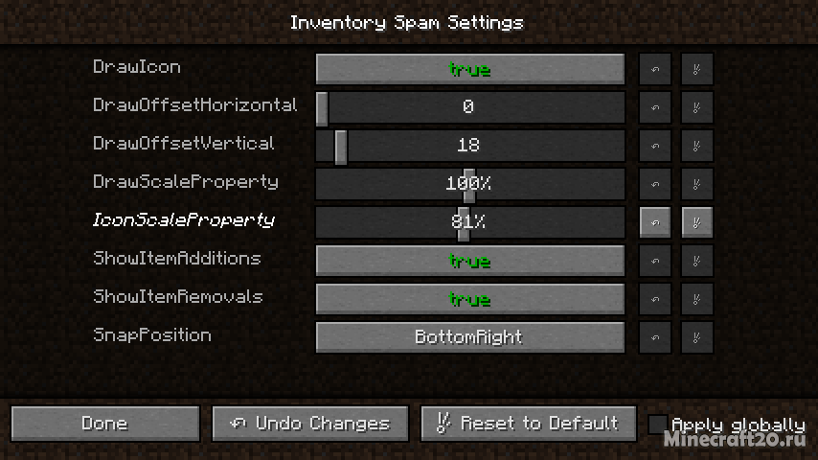The width and height of the screenshot is (818, 460).
Task: Reset SnapPosition to default icon
Action: [697, 337]
